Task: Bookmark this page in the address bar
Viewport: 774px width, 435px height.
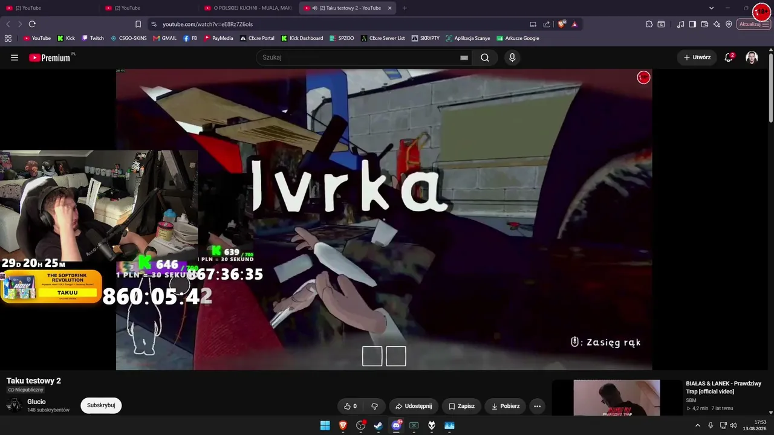Action: [138, 24]
